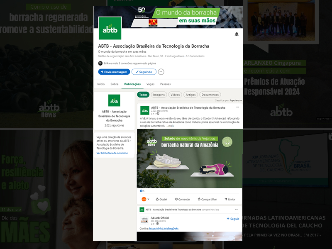Send the post using Enviar
Image resolution: width=332 pixels, height=249 pixels.
coord(229,199)
